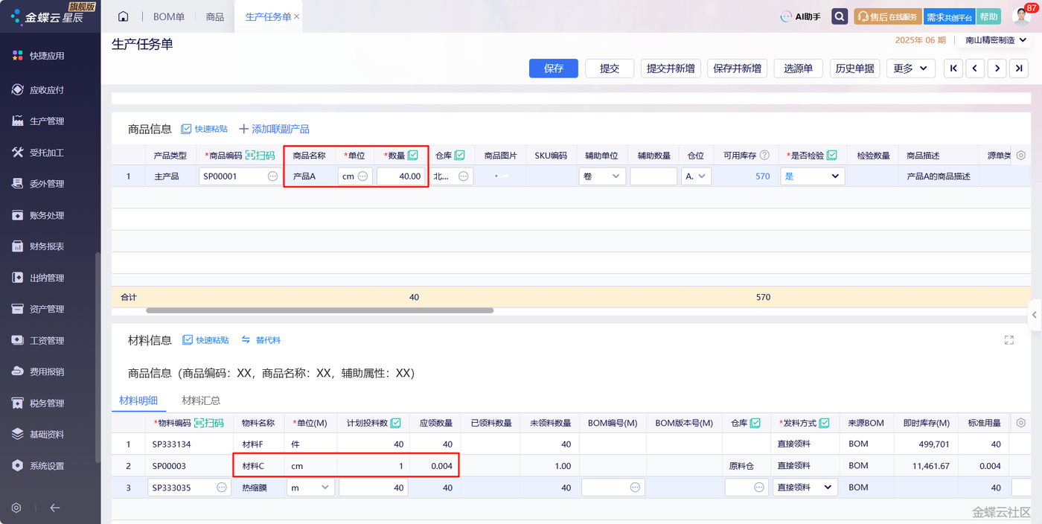The height and width of the screenshot is (524, 1042).
Task: Open the 更多 dropdown menu
Action: click(x=911, y=68)
